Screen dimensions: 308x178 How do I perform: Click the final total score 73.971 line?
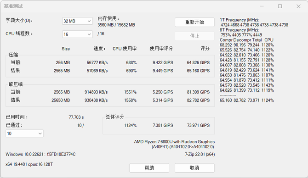coord(247,100)
